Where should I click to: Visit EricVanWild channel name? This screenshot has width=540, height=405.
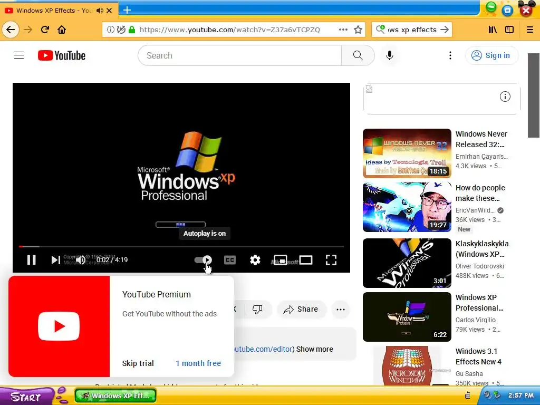point(475,210)
